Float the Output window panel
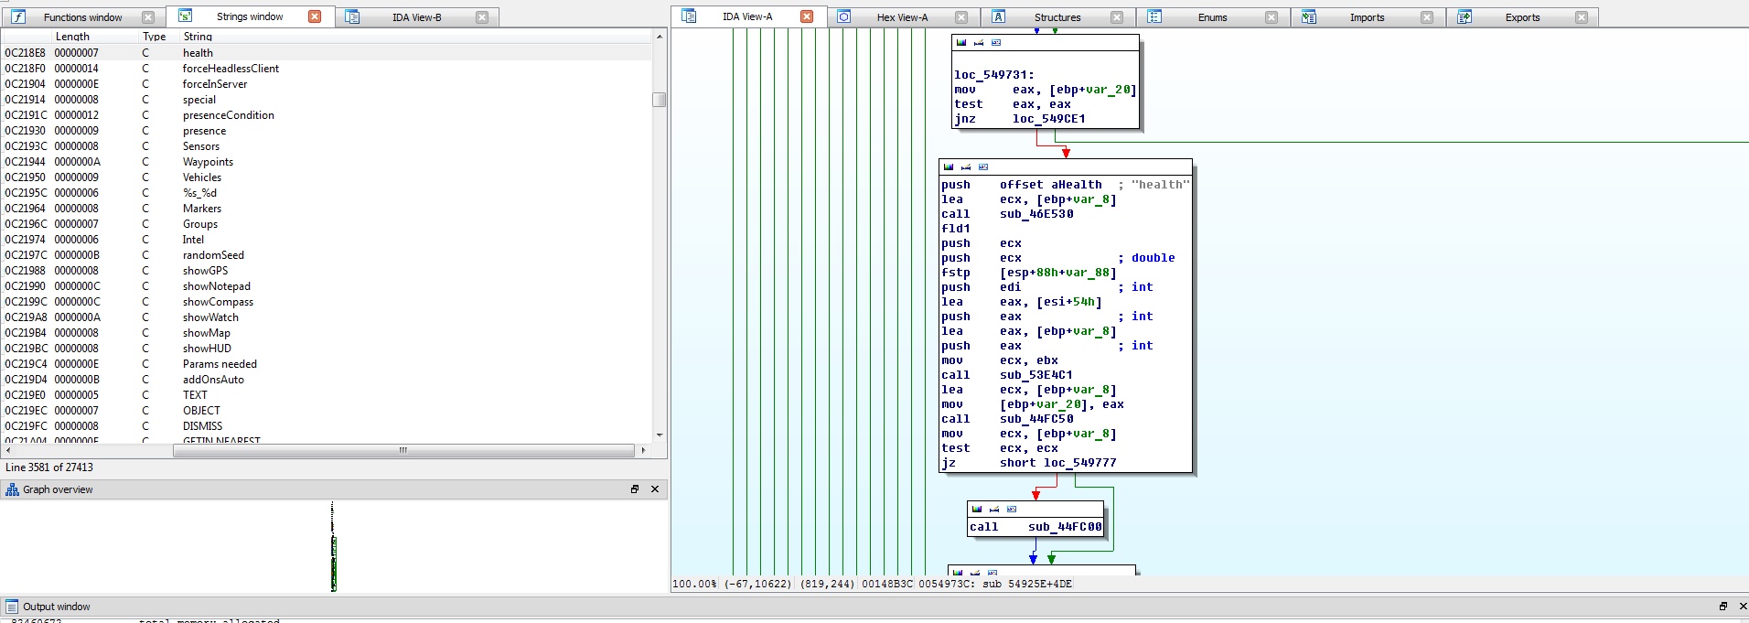This screenshot has width=1749, height=623. pos(1723,607)
